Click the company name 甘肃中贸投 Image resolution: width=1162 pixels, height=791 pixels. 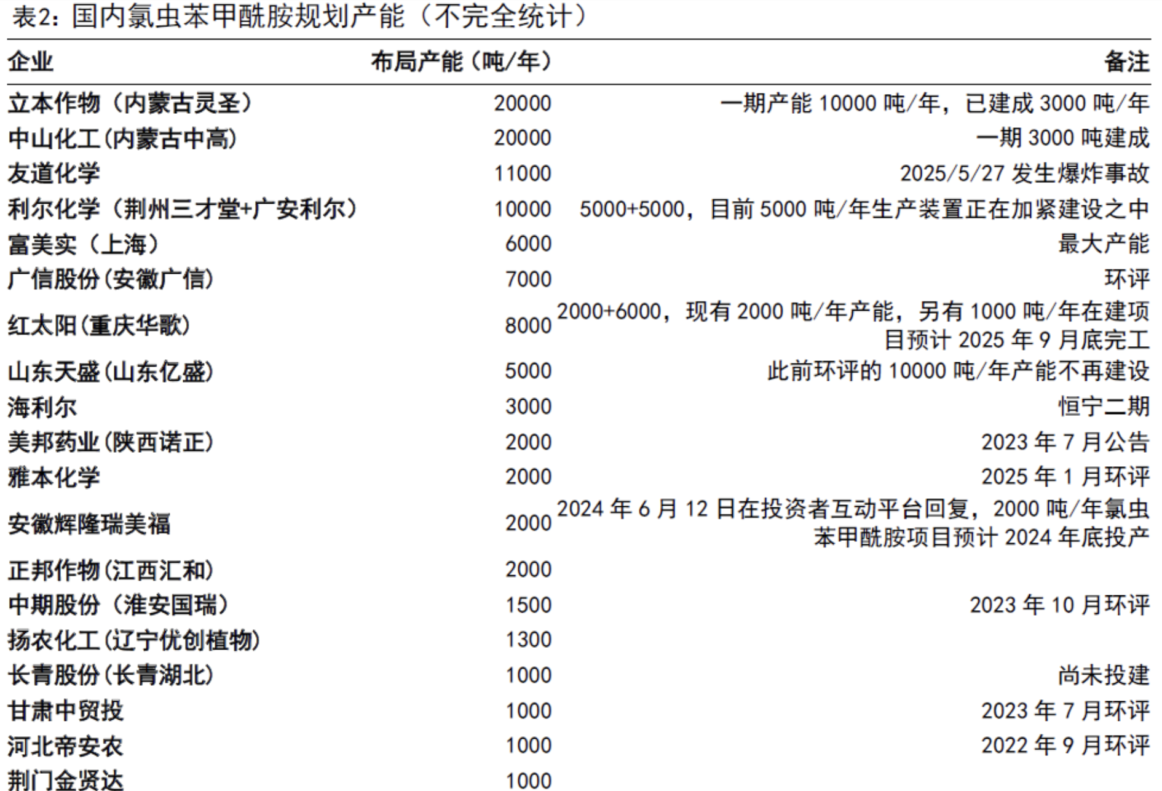click(65, 711)
